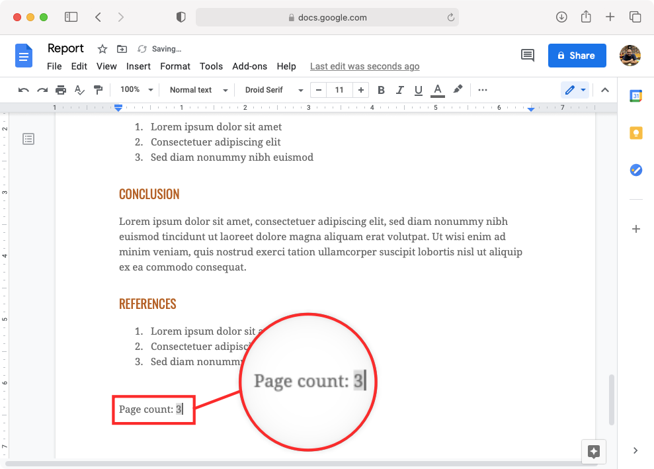The width and height of the screenshot is (654, 469).
Task: Open the text color picker
Action: [437, 89]
